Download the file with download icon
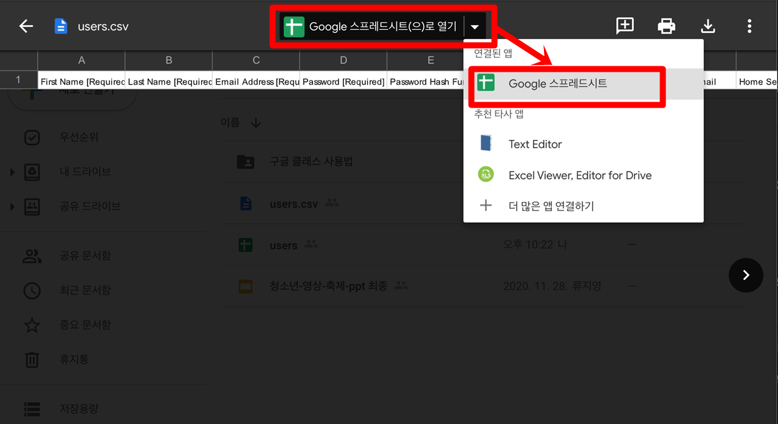 (708, 26)
